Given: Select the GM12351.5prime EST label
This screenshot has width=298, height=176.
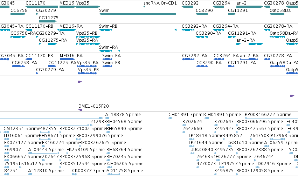Looking at the screenshot, I should (22, 129).
